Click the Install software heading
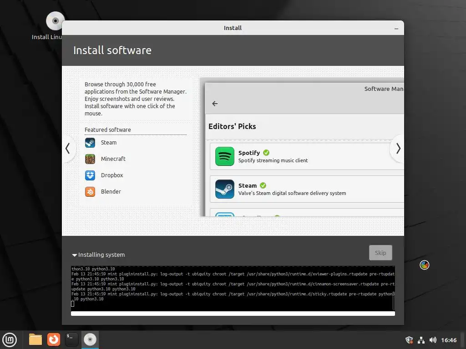The height and width of the screenshot is (349, 466). tap(112, 50)
